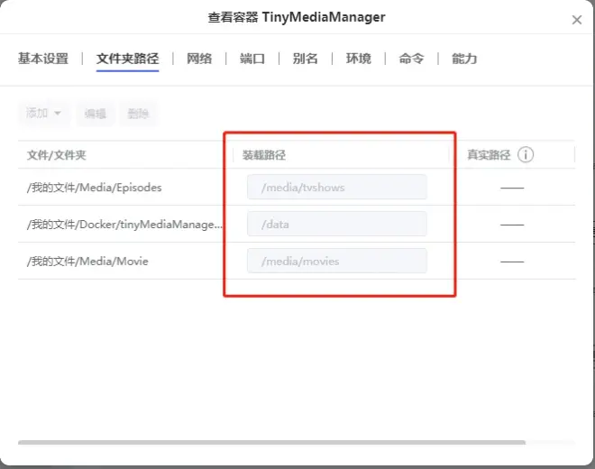Switch to the 基本设置 tab
This screenshot has width=595, height=469.
point(43,59)
